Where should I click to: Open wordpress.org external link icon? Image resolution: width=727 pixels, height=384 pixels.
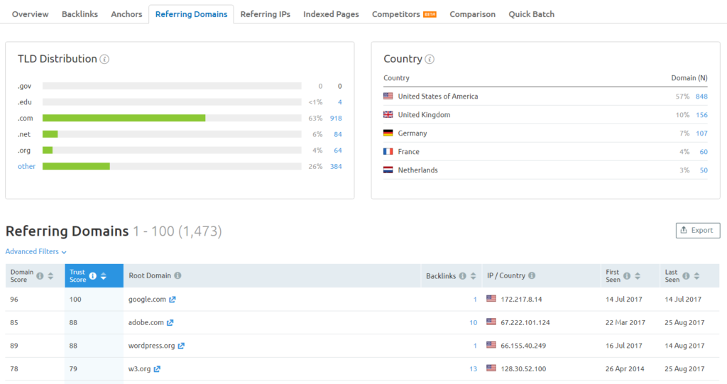tap(181, 346)
